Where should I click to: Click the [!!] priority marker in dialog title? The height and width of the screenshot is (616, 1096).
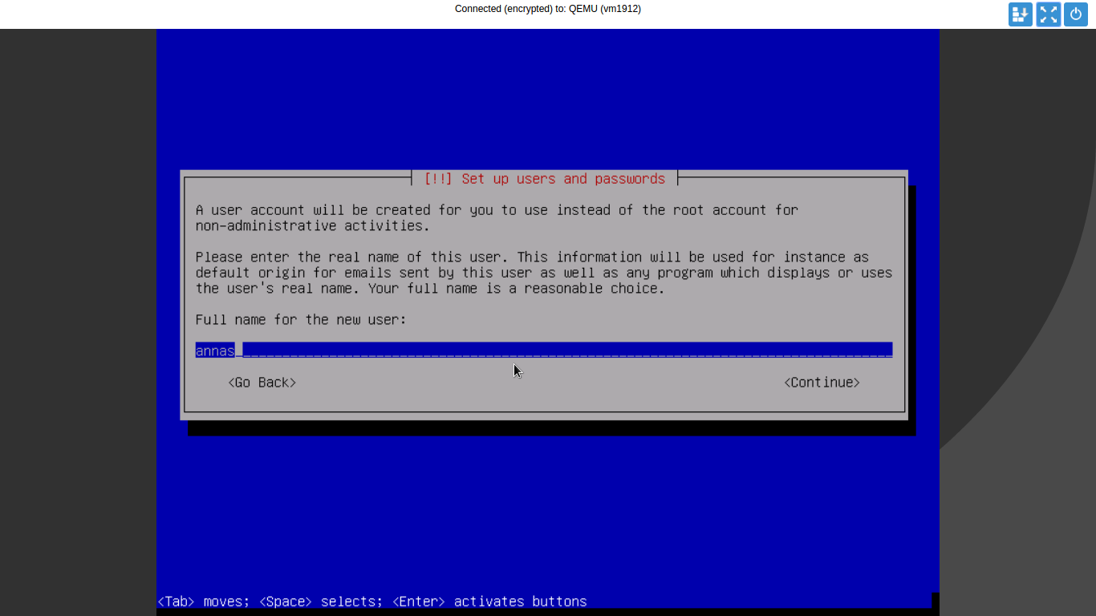tap(438, 179)
